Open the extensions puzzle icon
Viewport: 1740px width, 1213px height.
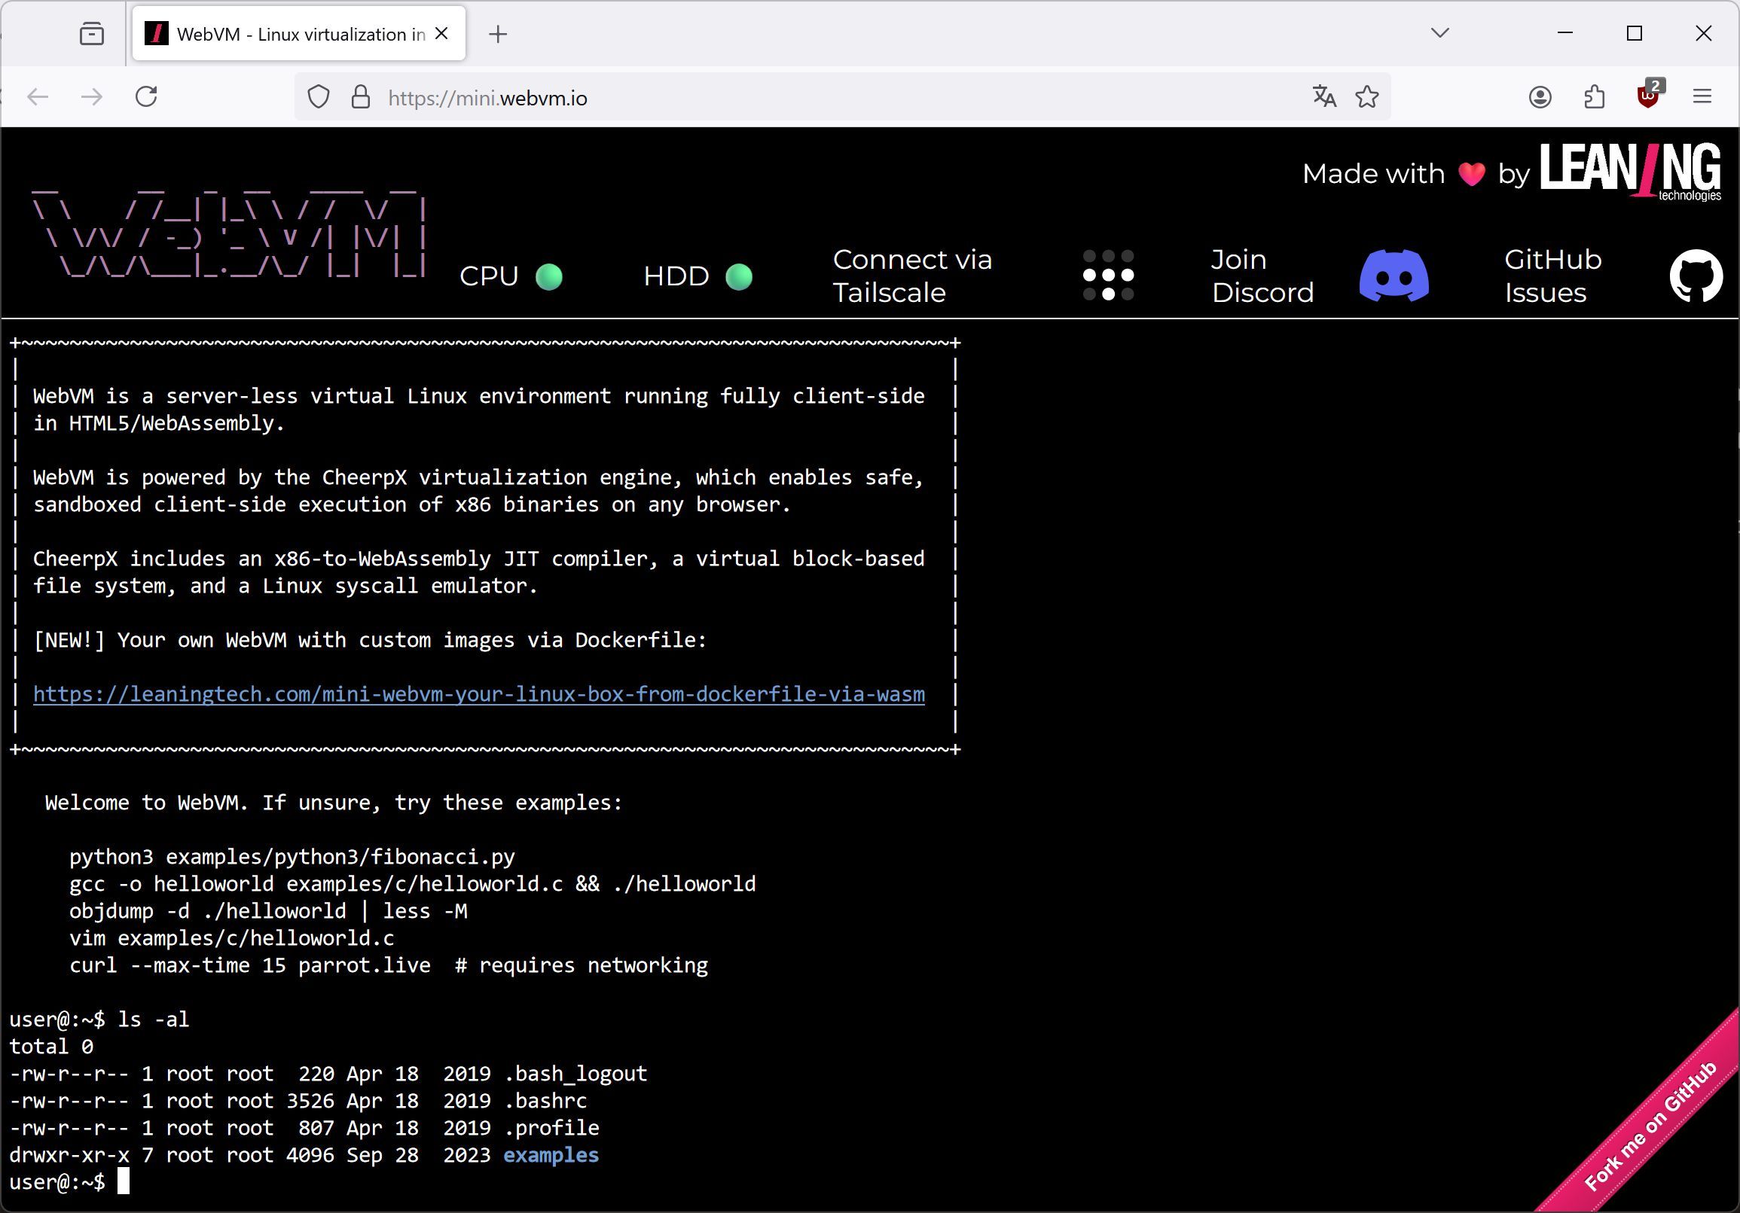[1595, 97]
